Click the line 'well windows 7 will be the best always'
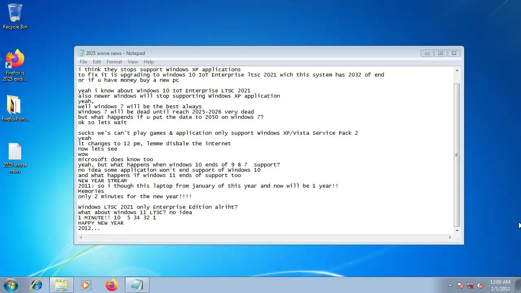 (x=140, y=107)
